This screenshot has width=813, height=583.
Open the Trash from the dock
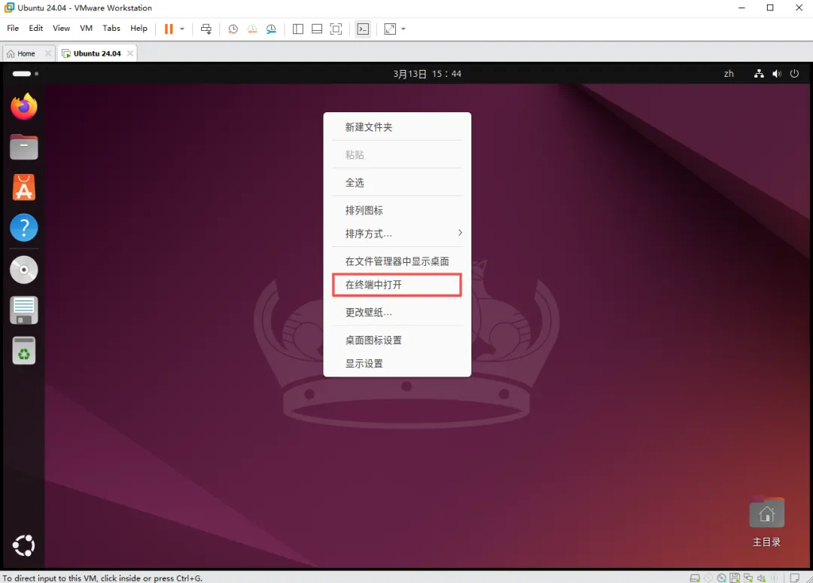(x=24, y=351)
